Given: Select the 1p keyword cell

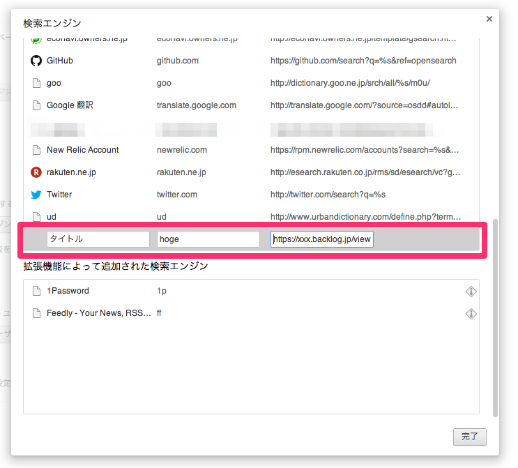Looking at the screenshot, I should click(x=162, y=291).
